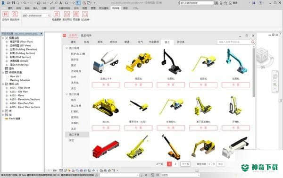
Task: Select the Text 'A' tool in quick access toolbar
Action: coord(61,3)
